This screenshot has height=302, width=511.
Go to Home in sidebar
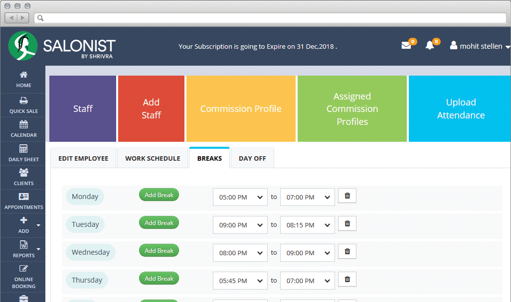click(23, 80)
